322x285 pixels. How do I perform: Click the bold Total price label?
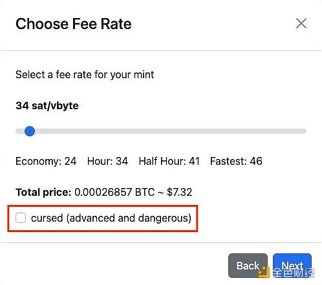pyautogui.click(x=43, y=192)
